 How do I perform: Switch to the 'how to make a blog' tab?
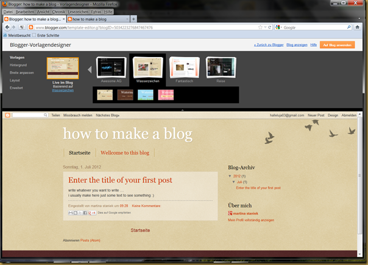pos(98,19)
